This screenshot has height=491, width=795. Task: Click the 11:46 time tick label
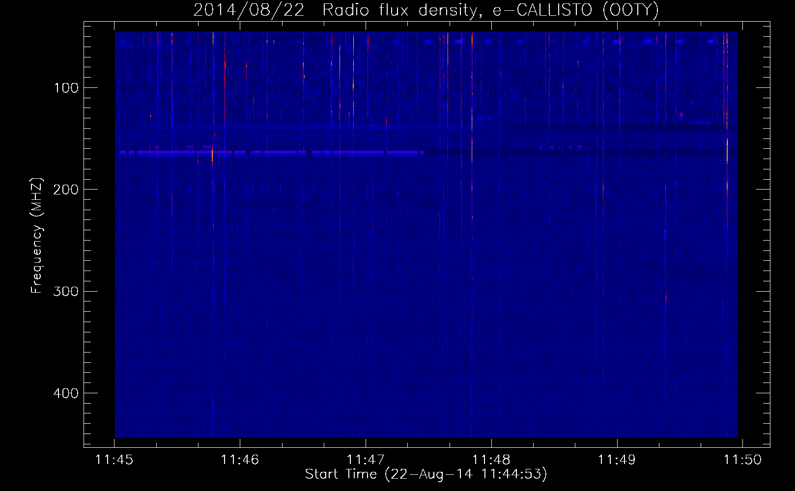[x=240, y=460]
